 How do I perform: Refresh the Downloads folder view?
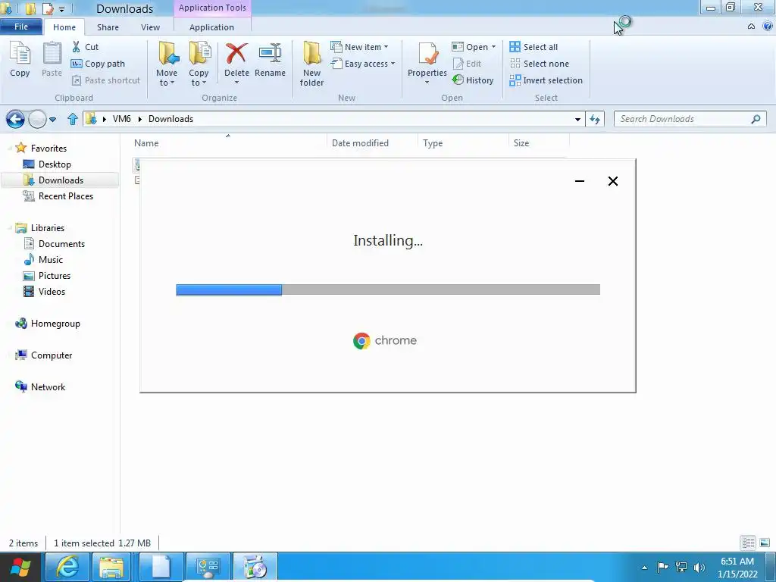(595, 119)
